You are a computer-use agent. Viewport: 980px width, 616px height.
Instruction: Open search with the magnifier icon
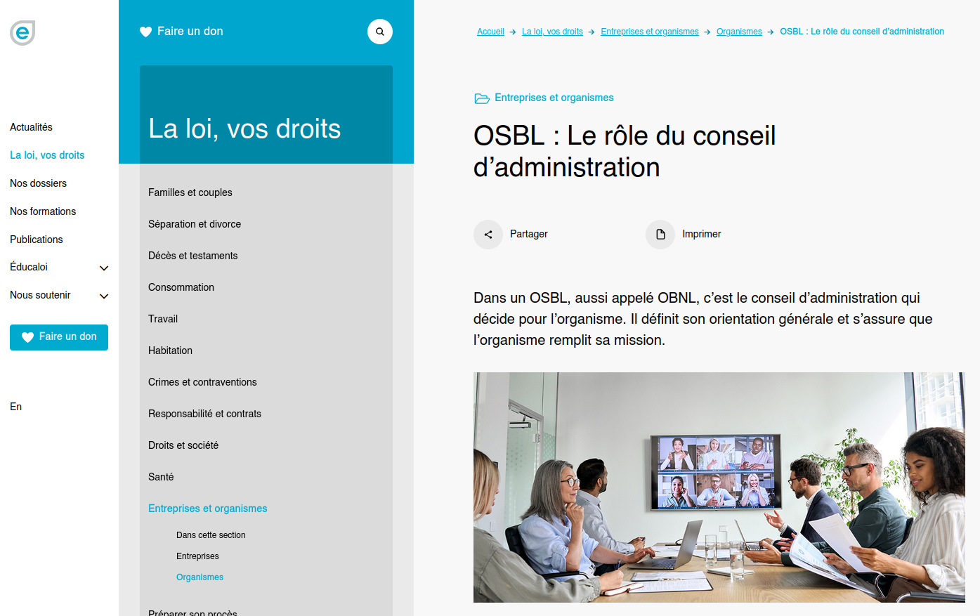380,32
